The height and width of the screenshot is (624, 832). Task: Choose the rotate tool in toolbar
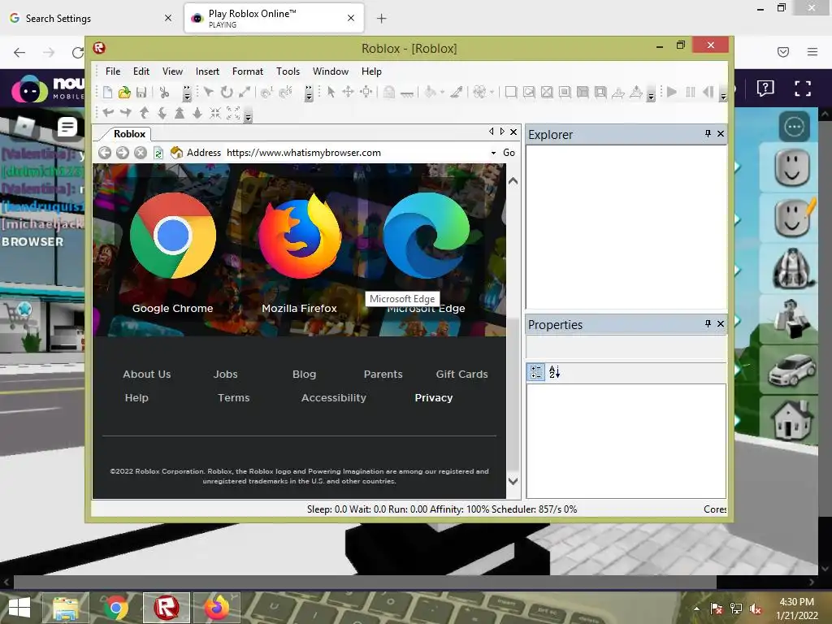[227, 93]
